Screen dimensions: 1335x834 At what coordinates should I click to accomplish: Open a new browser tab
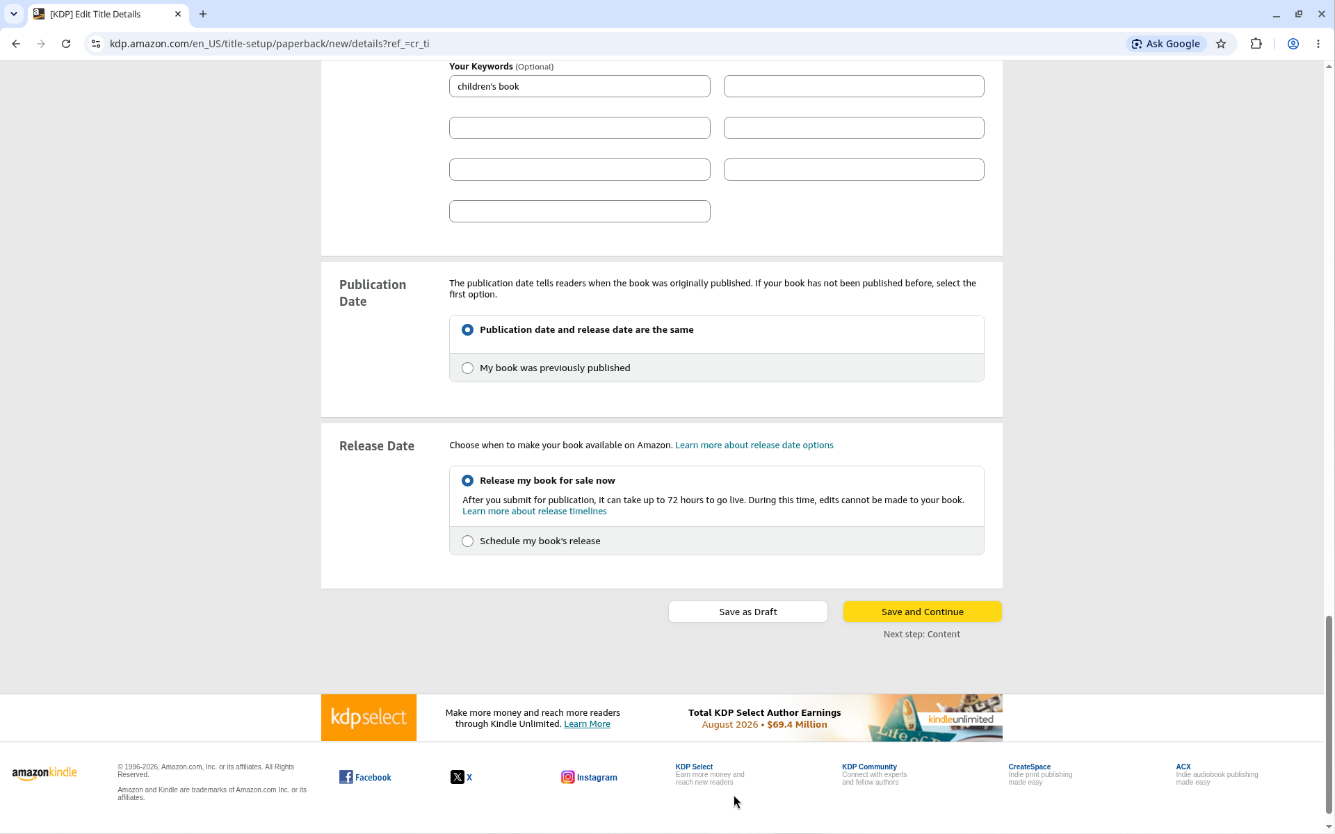203,14
